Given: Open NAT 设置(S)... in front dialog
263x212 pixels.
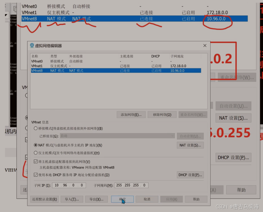Looking at the screenshot, I should [190, 145].
